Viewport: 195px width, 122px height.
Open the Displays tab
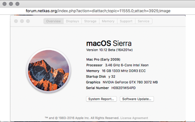(73, 21)
